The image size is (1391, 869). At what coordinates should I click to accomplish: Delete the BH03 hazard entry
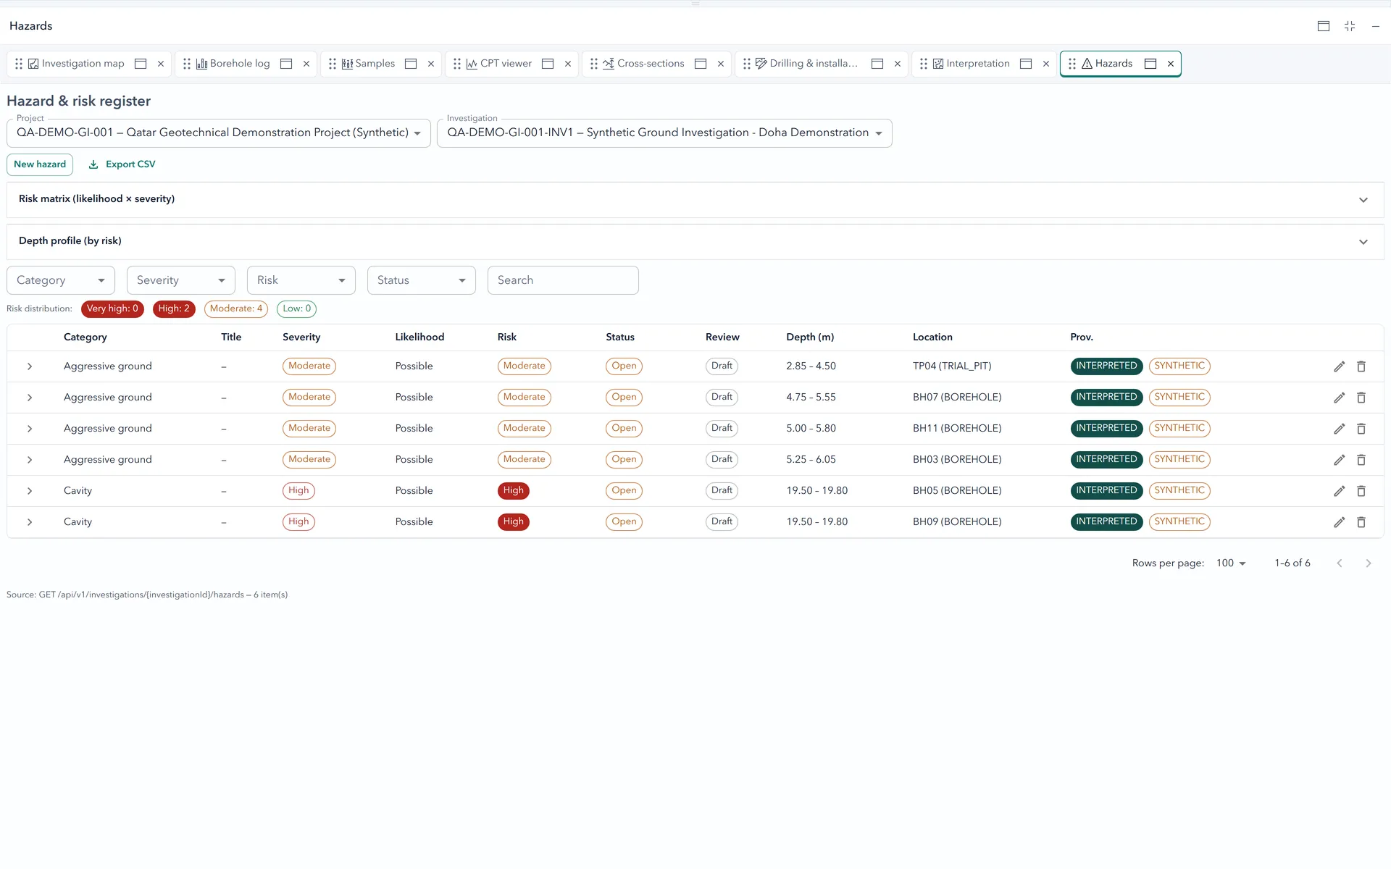(x=1361, y=460)
